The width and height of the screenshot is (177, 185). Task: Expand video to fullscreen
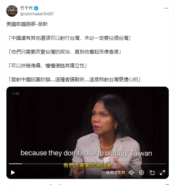[162, 173]
